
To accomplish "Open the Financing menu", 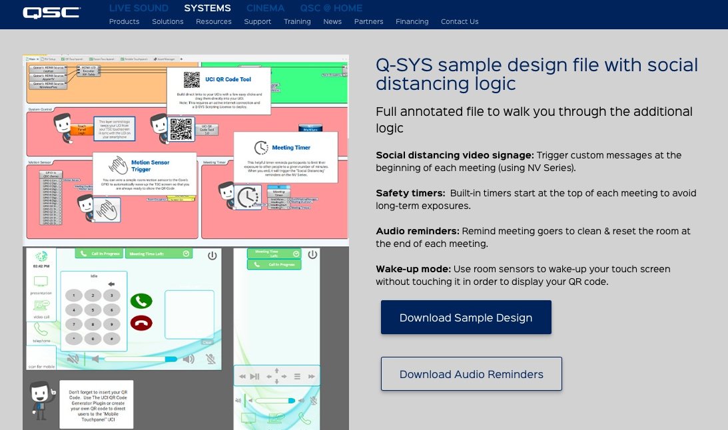I will pyautogui.click(x=412, y=21).
